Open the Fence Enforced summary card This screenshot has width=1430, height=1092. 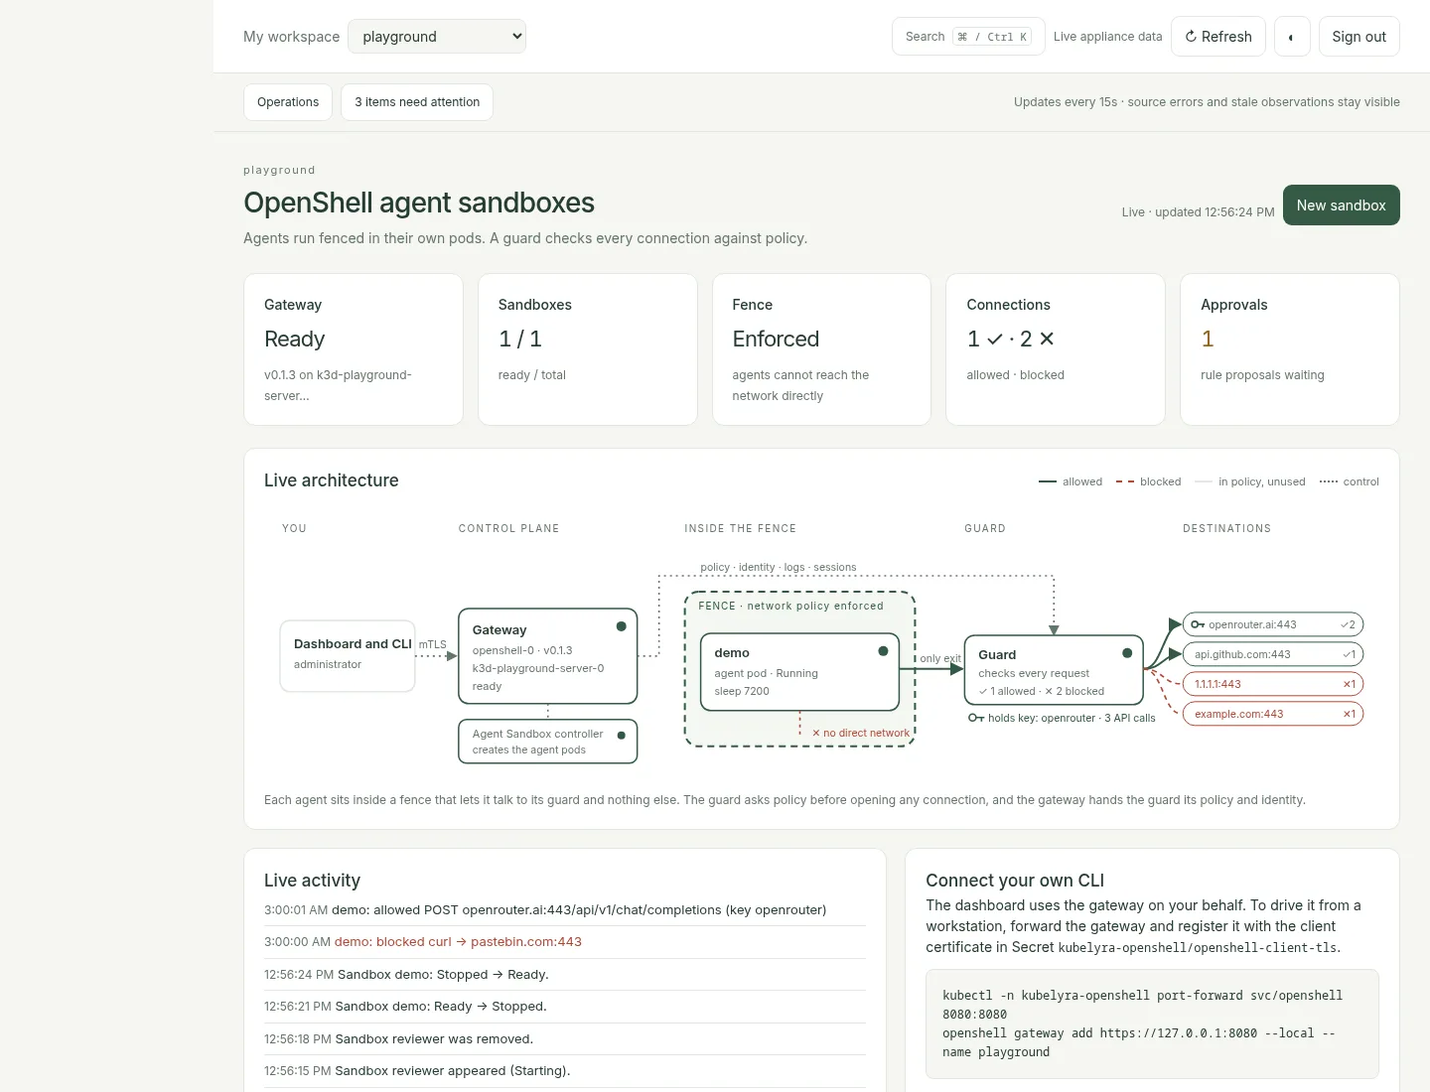822,349
